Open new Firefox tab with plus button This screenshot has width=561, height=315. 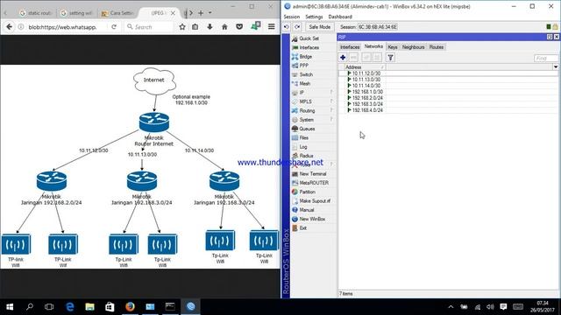pyautogui.click(x=201, y=13)
